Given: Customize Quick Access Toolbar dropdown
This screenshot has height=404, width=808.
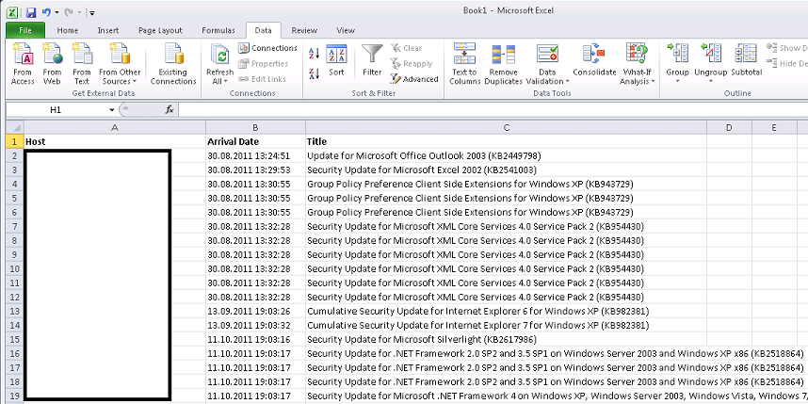Looking at the screenshot, I should [x=91, y=12].
